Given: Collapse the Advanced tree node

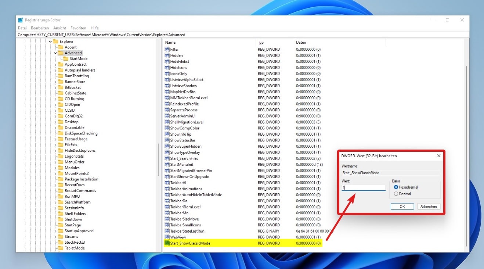Looking at the screenshot, I should point(55,53).
